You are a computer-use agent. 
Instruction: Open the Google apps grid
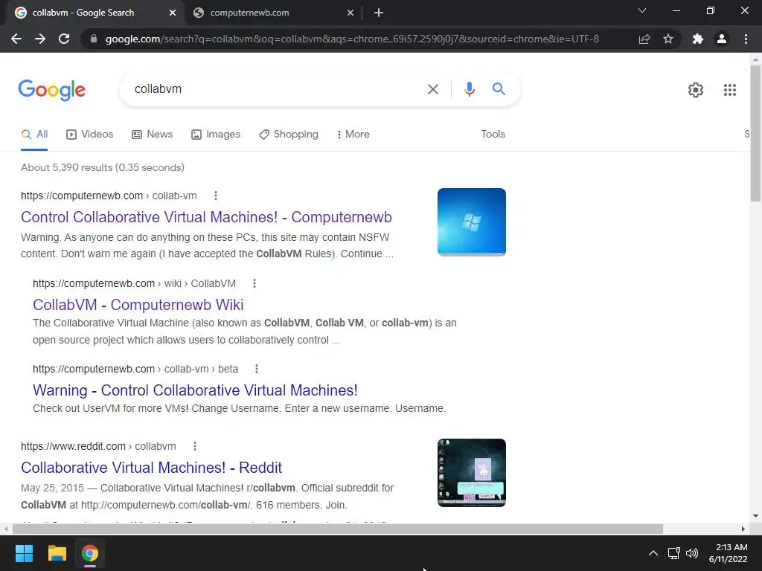pos(729,90)
